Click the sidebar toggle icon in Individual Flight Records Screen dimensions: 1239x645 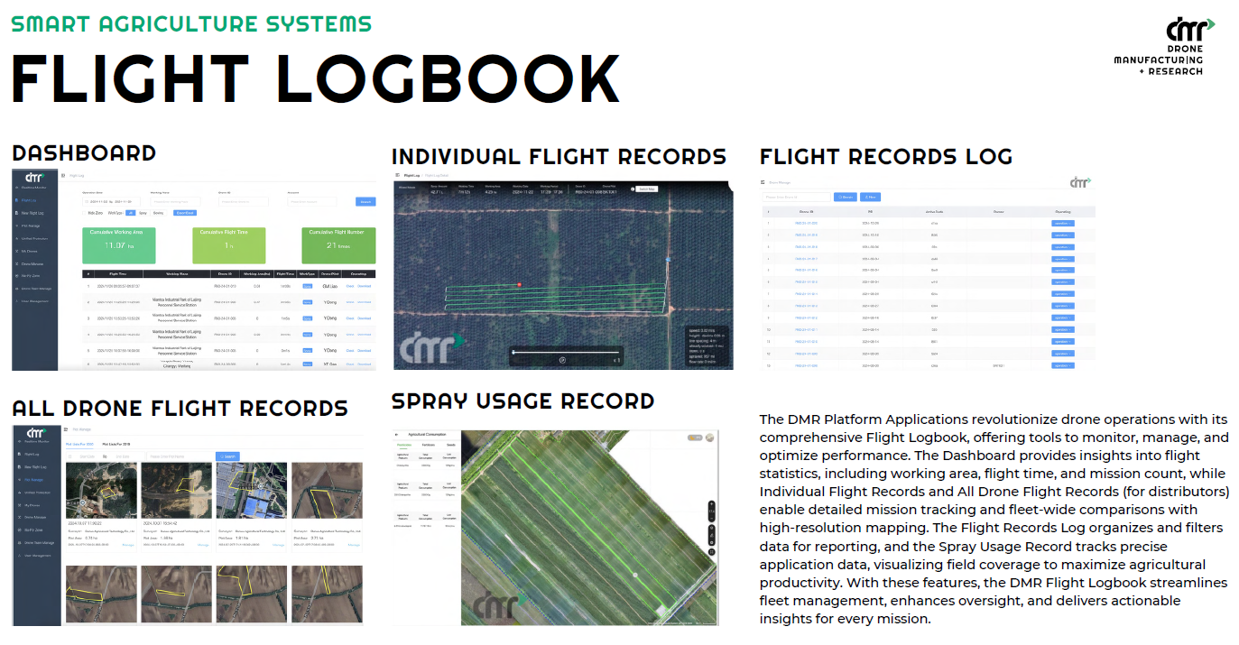pos(397,175)
